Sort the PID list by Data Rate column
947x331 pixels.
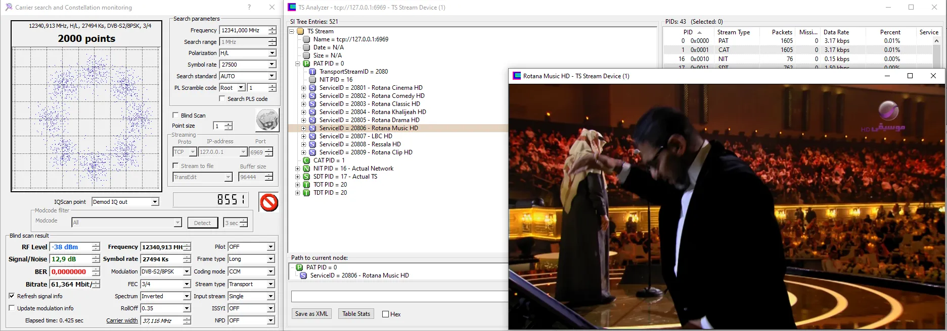click(x=836, y=32)
